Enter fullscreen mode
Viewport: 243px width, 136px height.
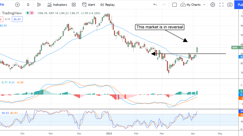(x=221, y=5)
